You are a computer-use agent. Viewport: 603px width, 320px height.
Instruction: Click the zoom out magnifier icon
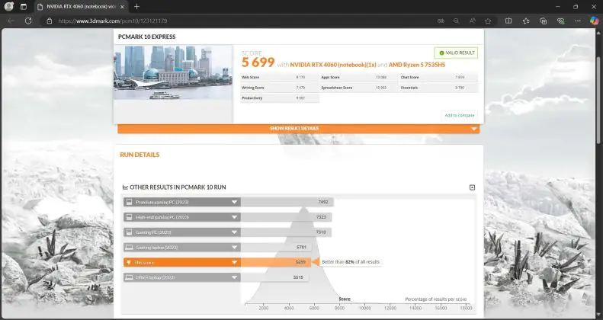tap(456, 21)
